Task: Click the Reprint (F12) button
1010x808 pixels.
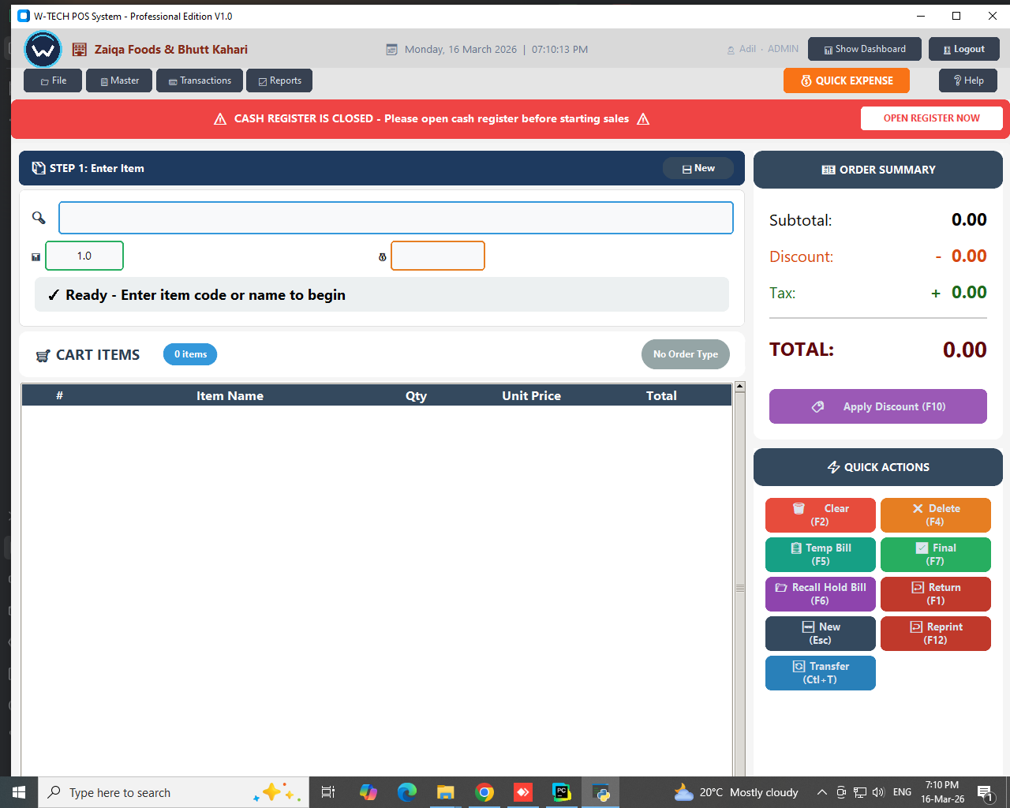Action: tap(936, 634)
